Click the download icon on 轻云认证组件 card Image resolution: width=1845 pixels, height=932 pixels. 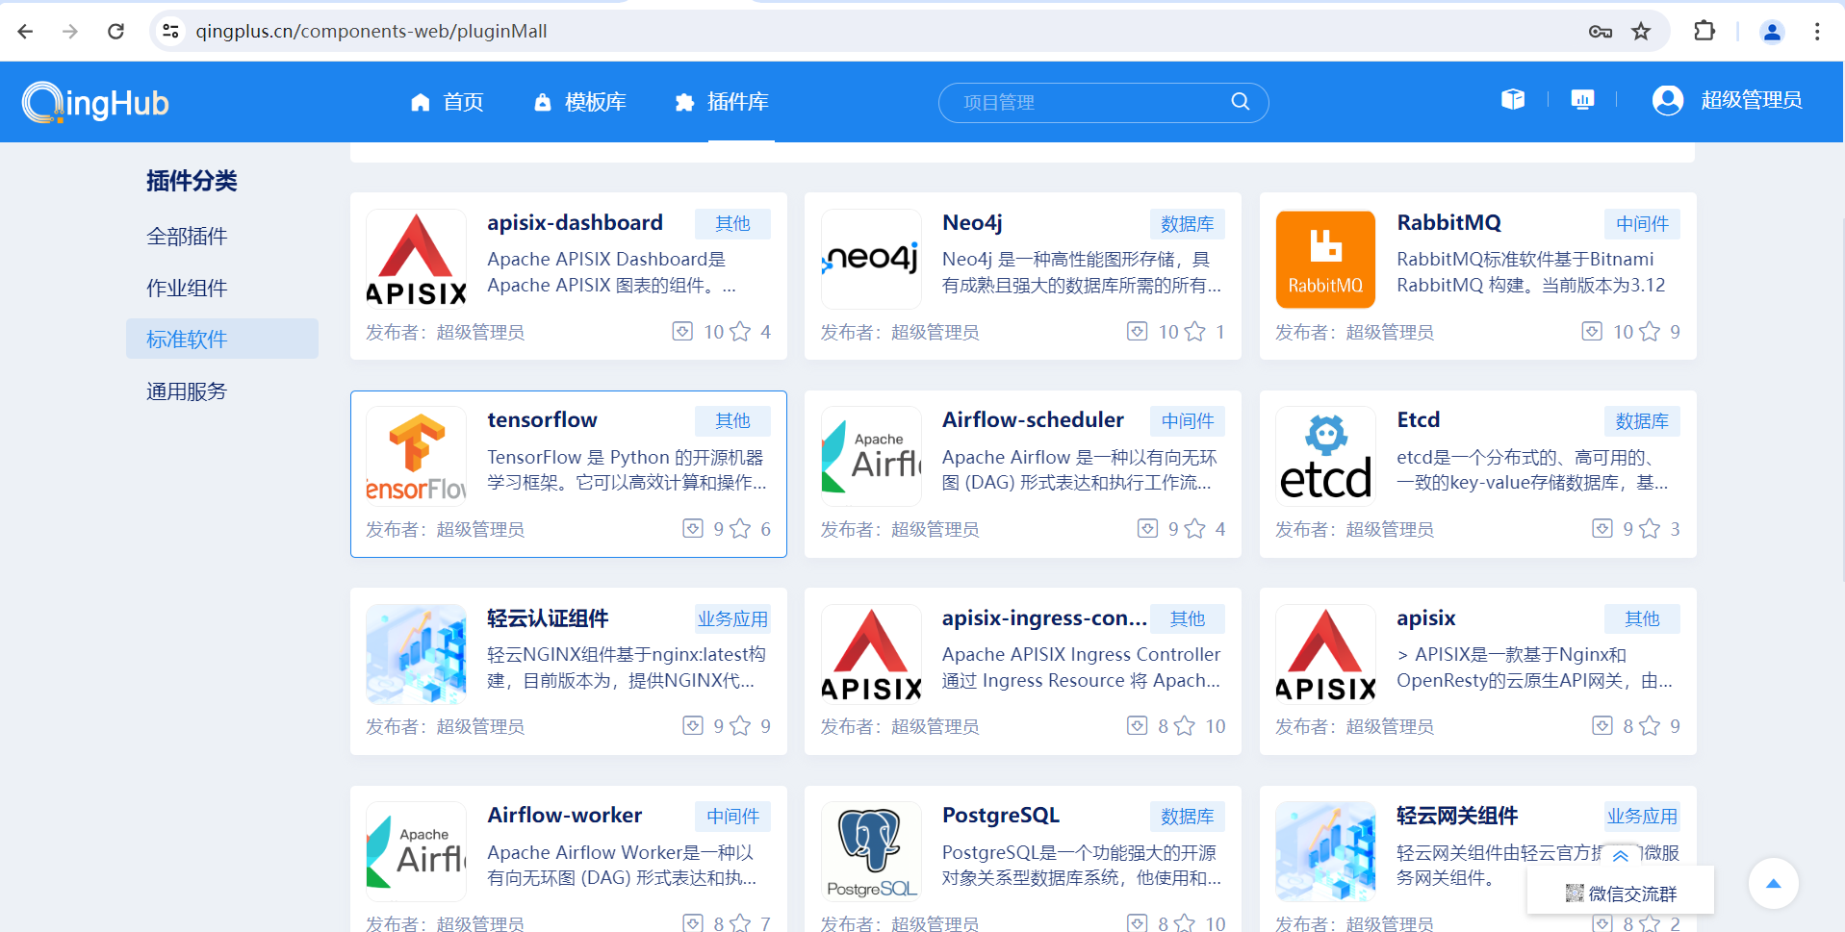(693, 726)
